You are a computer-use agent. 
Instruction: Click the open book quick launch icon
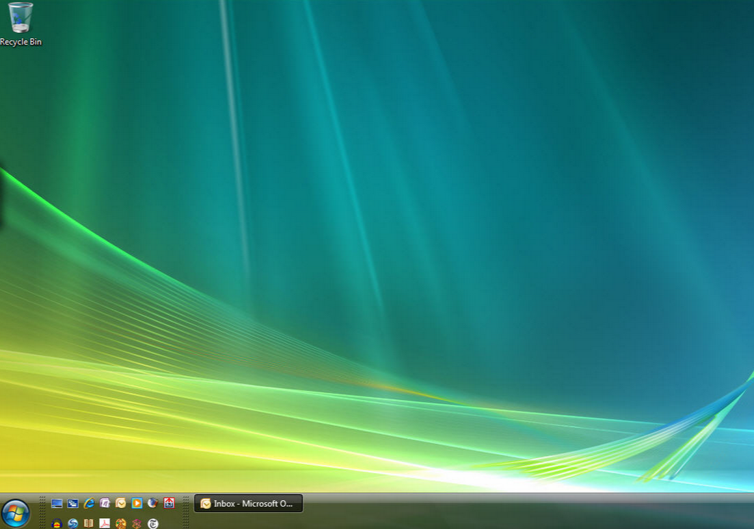tap(89, 524)
